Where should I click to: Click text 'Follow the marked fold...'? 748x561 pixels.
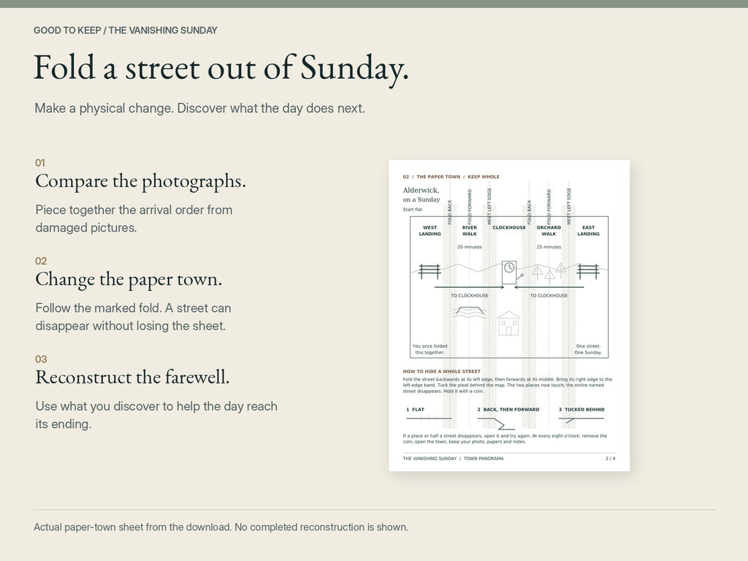(x=133, y=317)
